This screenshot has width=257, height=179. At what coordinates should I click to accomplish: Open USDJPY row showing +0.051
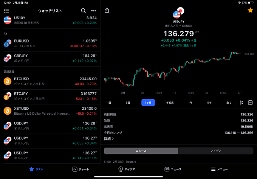50,126
